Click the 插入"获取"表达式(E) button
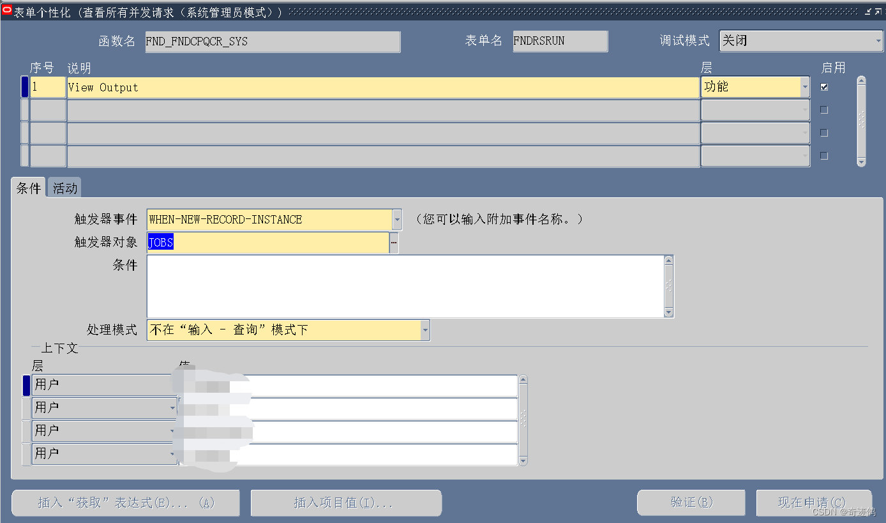This screenshot has height=523, width=886. click(x=125, y=503)
